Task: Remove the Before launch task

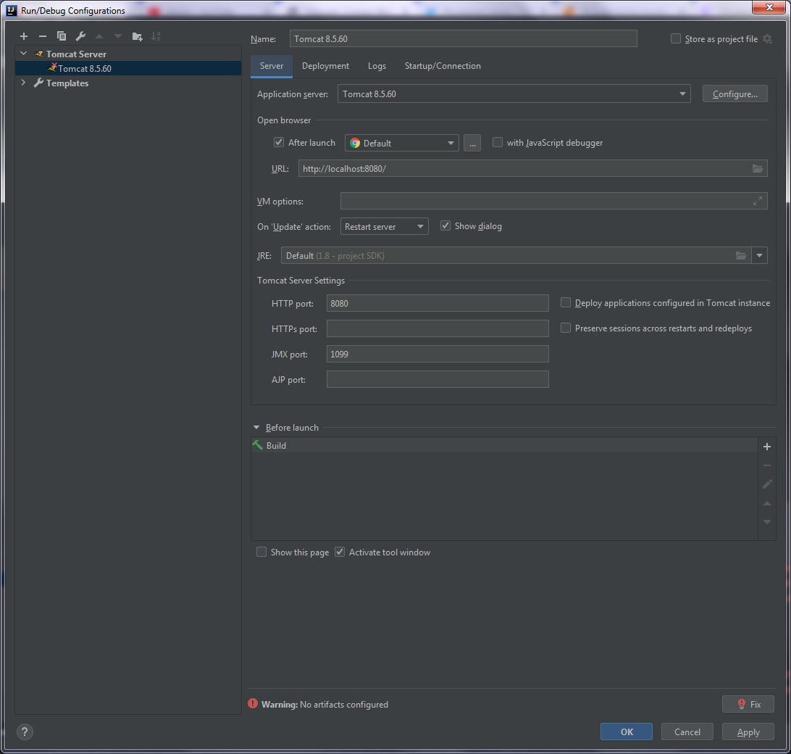Action: [767, 465]
